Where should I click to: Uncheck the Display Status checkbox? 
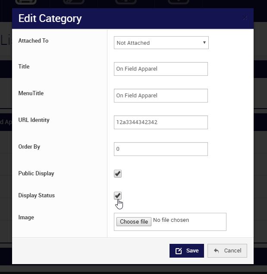[118, 196]
